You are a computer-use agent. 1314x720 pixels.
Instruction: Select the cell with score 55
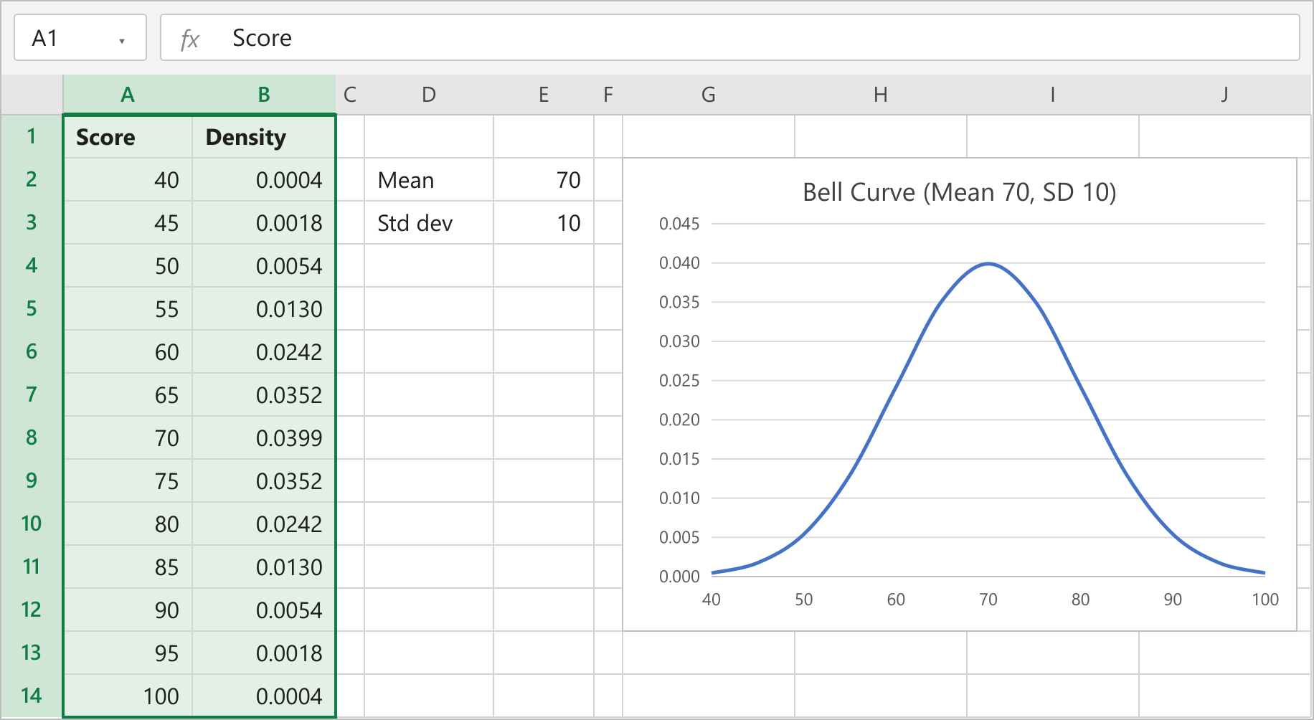point(128,308)
